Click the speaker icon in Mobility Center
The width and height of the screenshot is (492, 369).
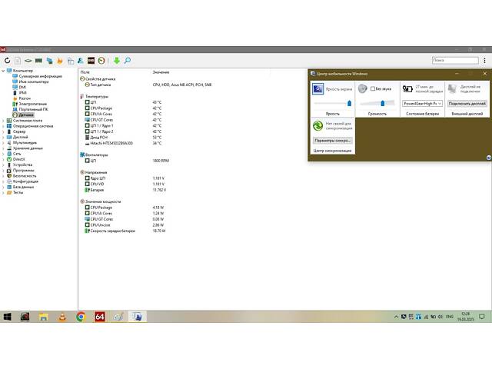point(362,88)
